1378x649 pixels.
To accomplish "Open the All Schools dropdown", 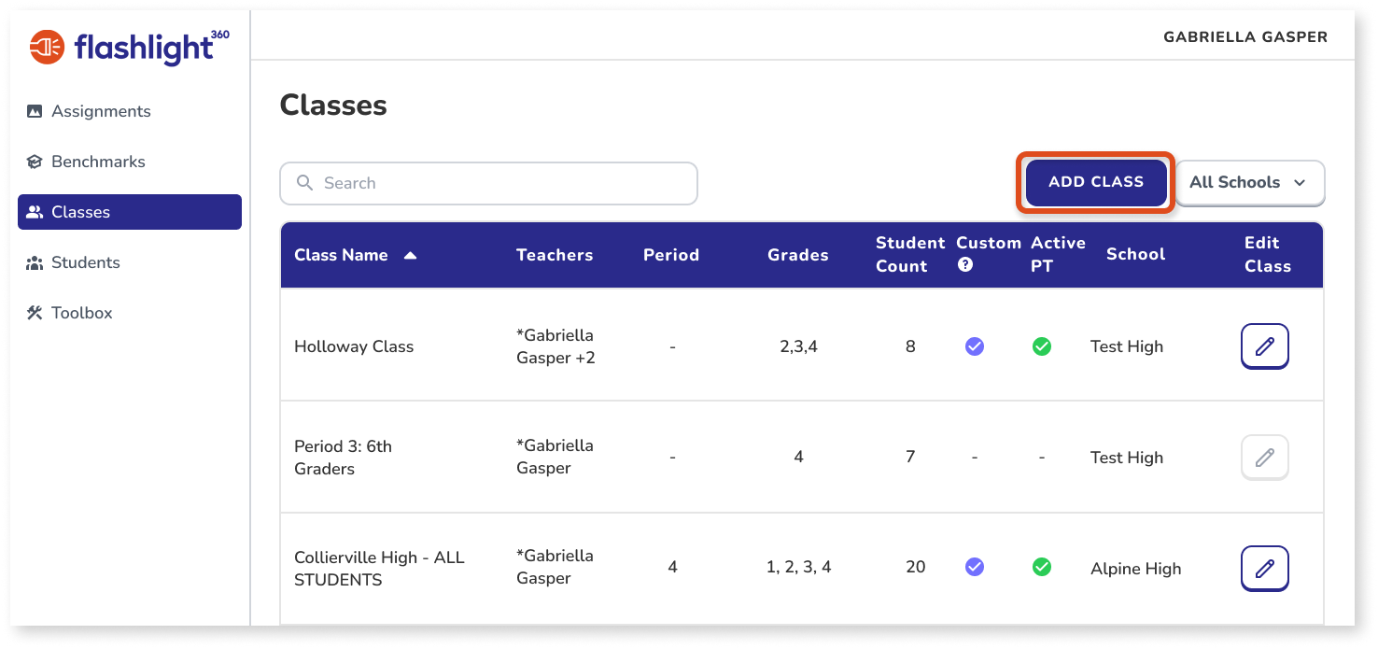I will pyautogui.click(x=1249, y=182).
